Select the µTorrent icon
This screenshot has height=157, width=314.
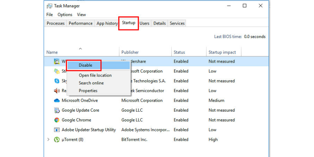pos(57,139)
